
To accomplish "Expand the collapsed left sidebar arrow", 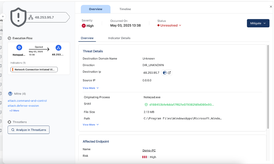I will tap(3, 16).
